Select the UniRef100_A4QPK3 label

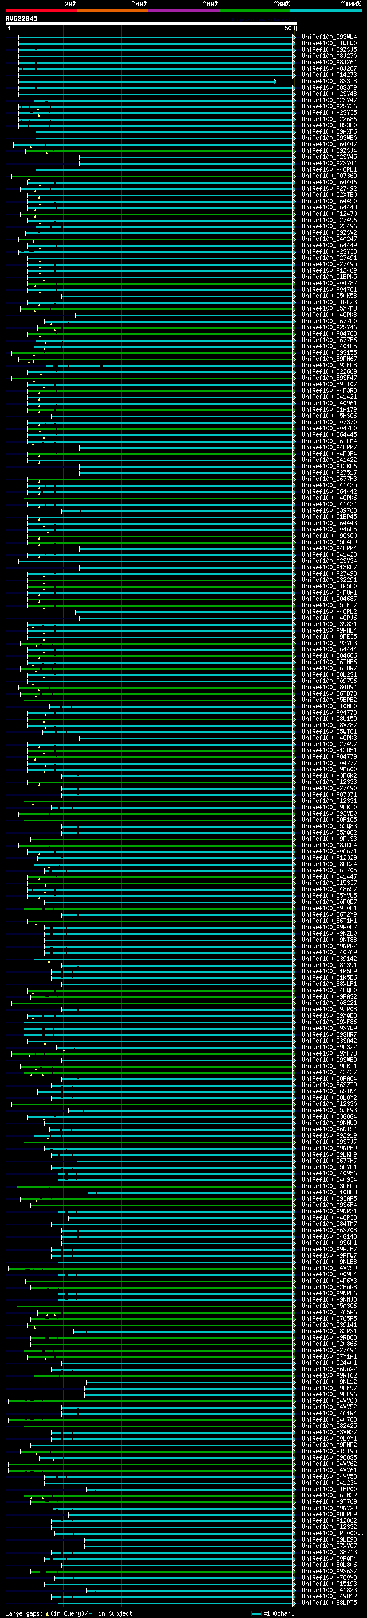tap(329, 738)
